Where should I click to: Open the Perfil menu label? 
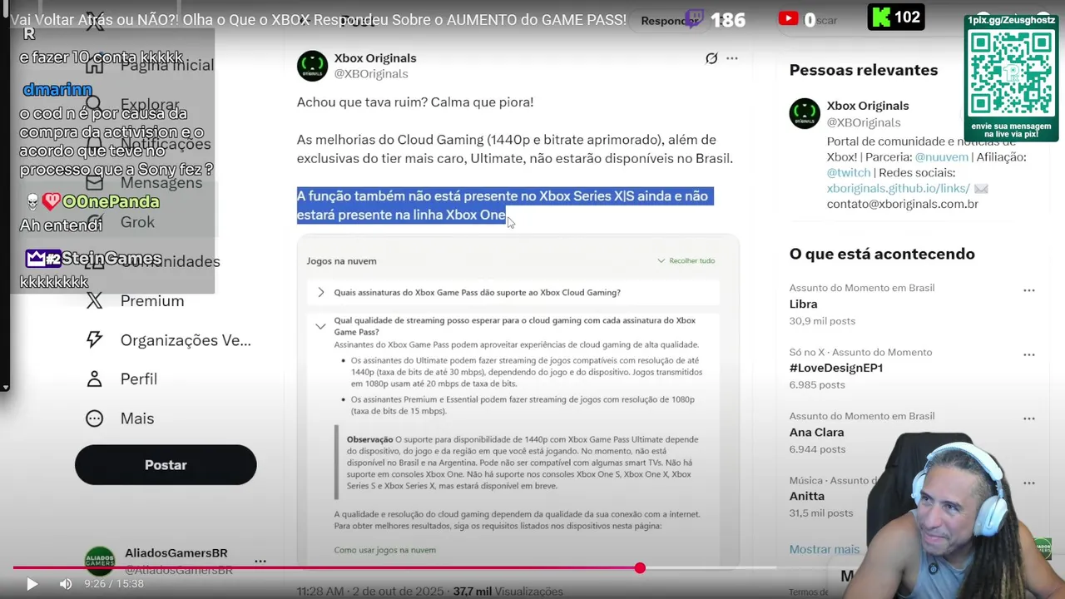tap(139, 379)
